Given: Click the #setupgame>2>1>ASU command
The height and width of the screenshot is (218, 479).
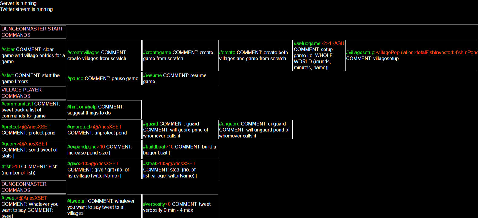Looking at the screenshot, I should [319, 43].
